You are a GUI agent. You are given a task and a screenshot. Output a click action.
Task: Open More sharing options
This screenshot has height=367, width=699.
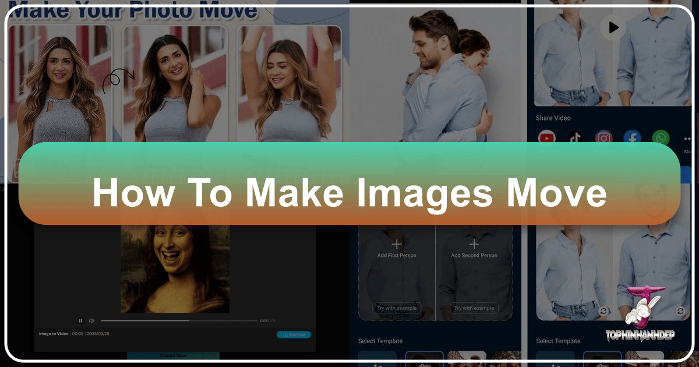tap(687, 138)
